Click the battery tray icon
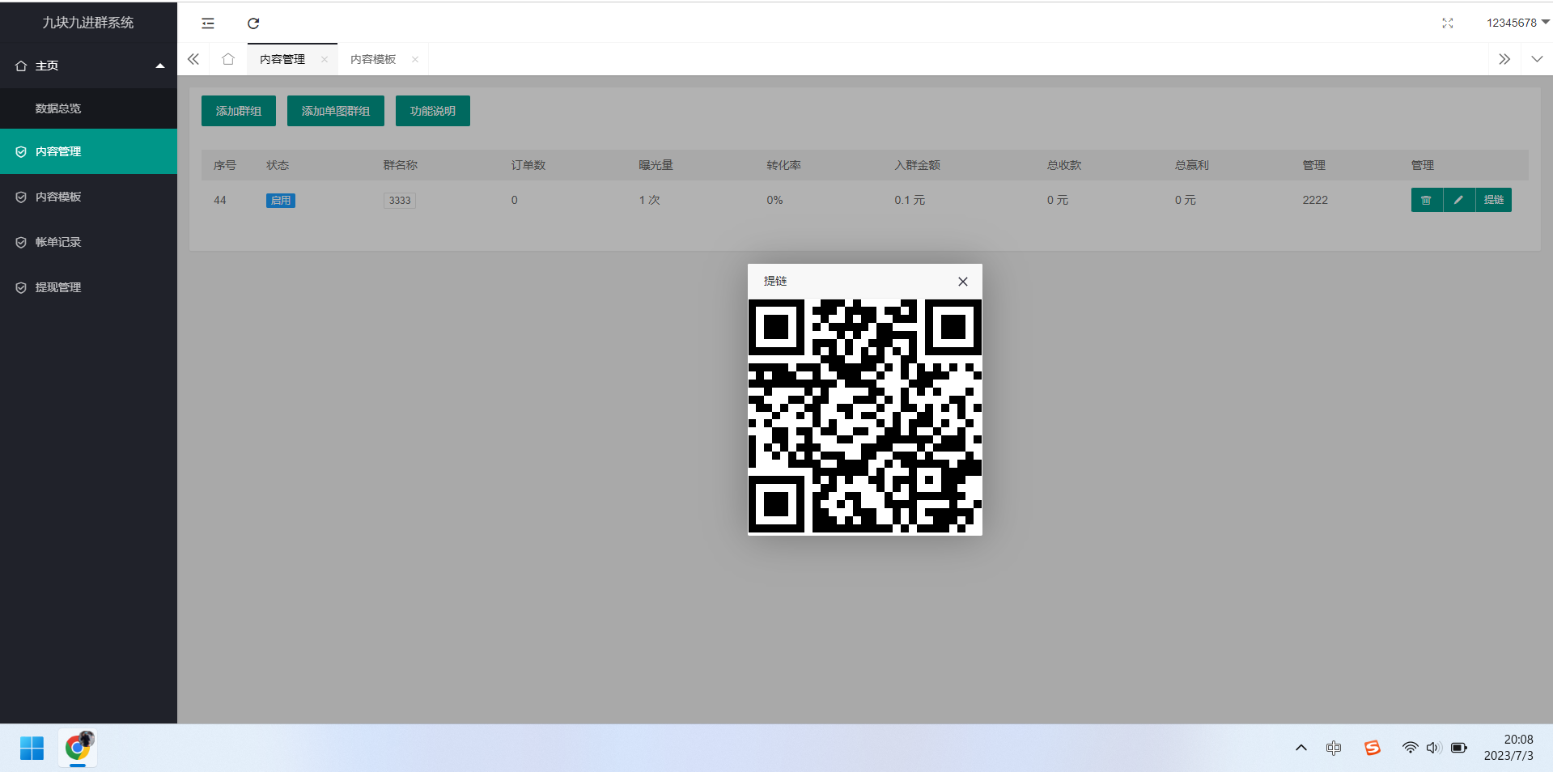The image size is (1553, 772). (1459, 748)
